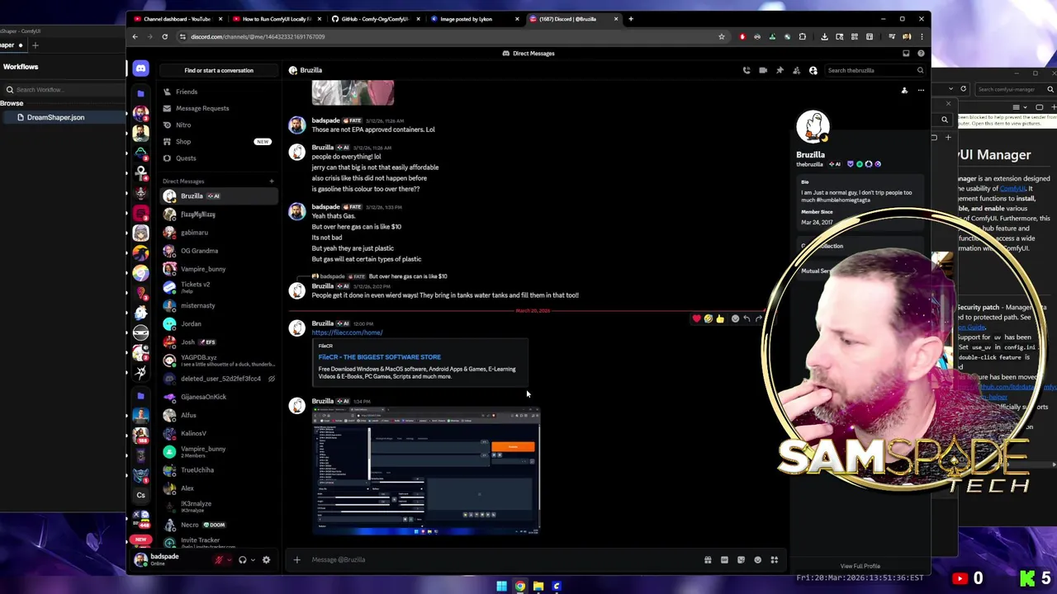Open the Quests page

tap(218, 158)
